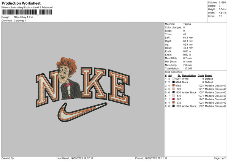The height and width of the screenshot is (161, 228).
Task: Select the 'EndY:' label
Action: point(168,55)
